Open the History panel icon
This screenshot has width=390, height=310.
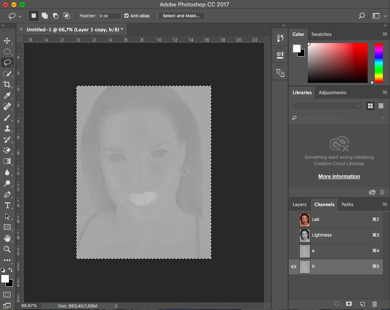coord(280,38)
